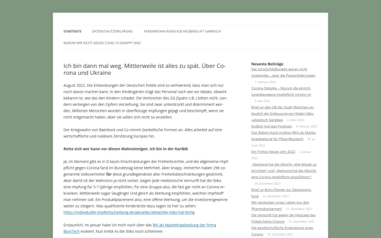381x238 pixels.
Task: Open sidebar post 'Ein Frohes Neues Jahr 2022'
Action: click(x=273, y=152)
